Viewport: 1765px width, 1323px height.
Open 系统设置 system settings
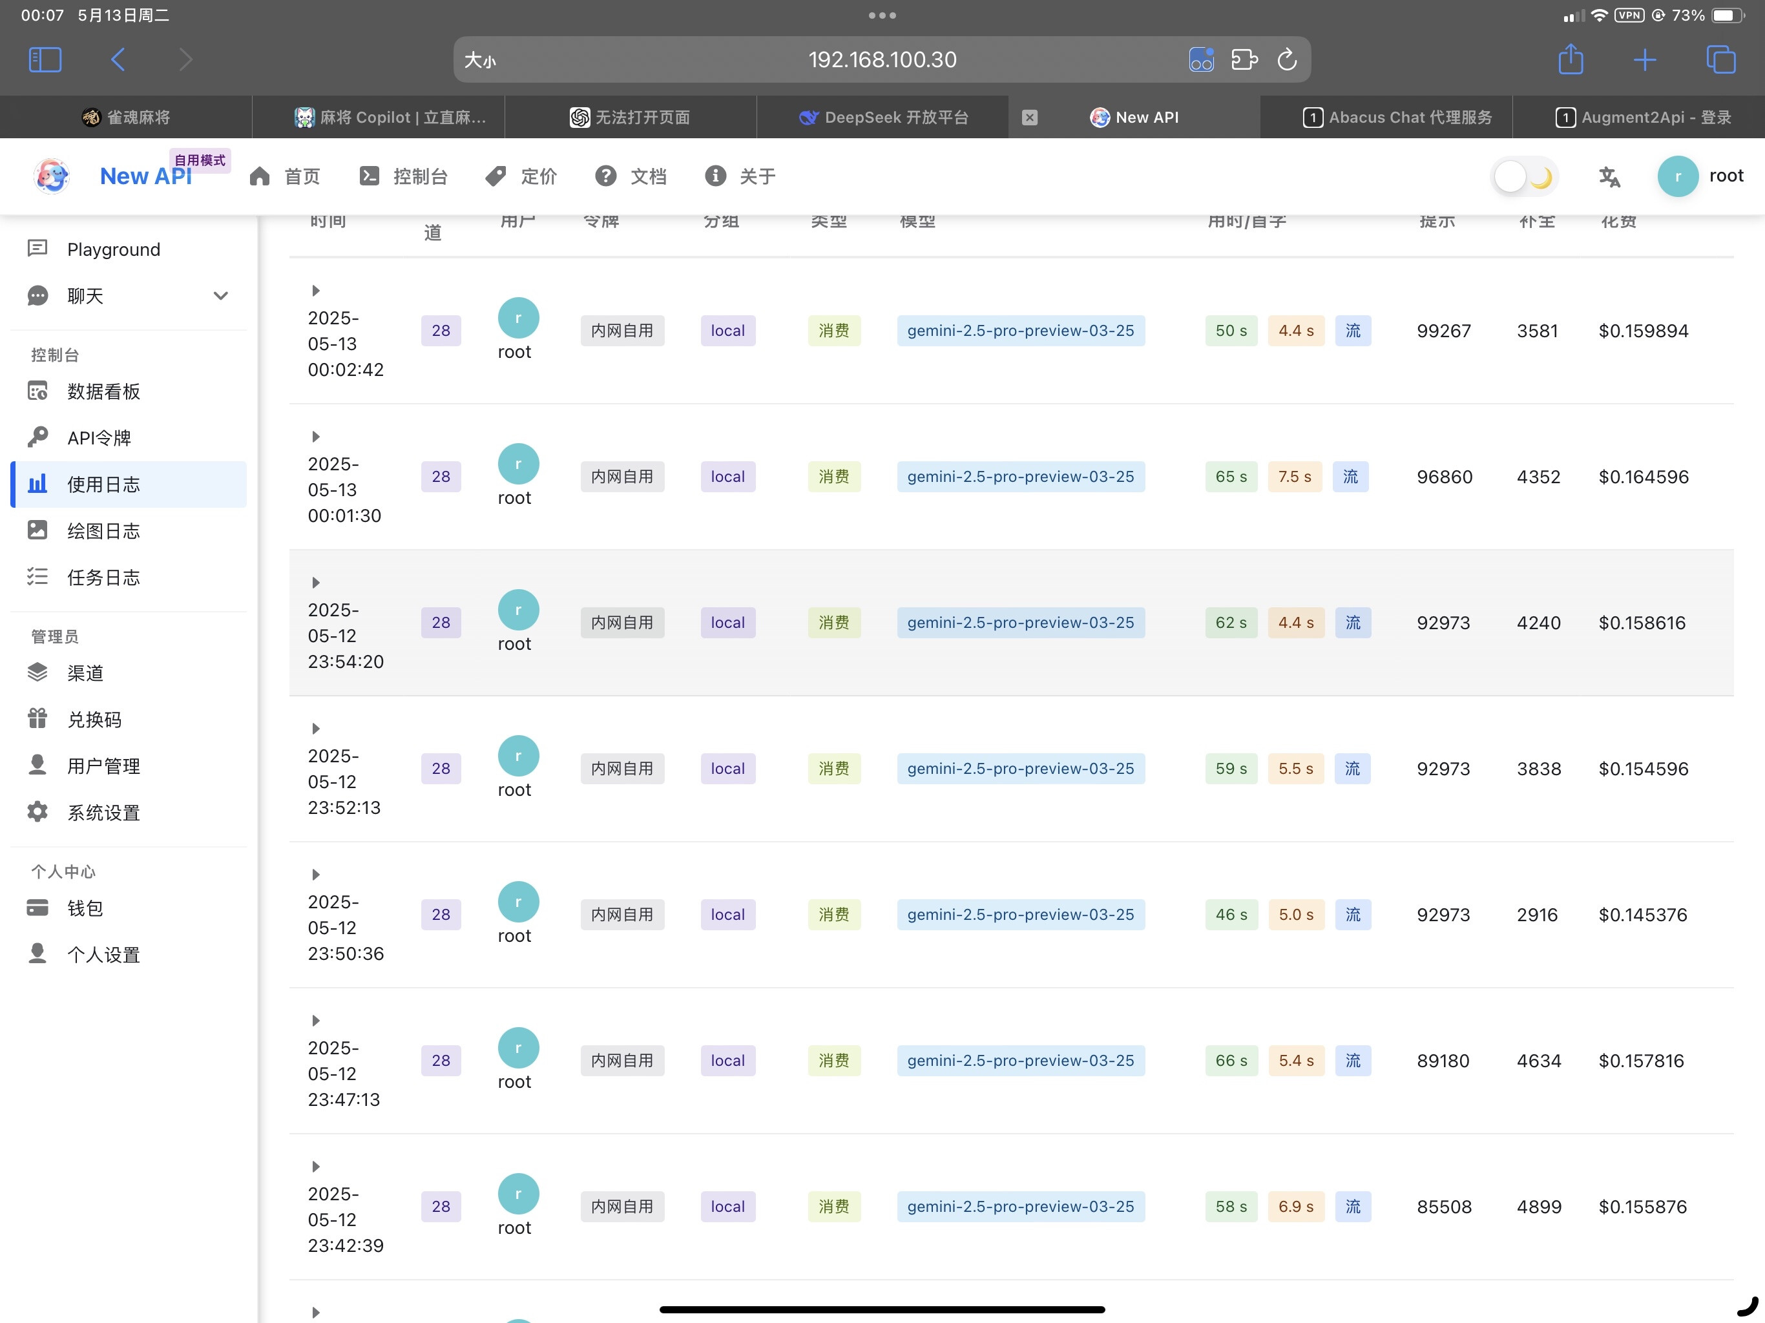[x=103, y=812]
